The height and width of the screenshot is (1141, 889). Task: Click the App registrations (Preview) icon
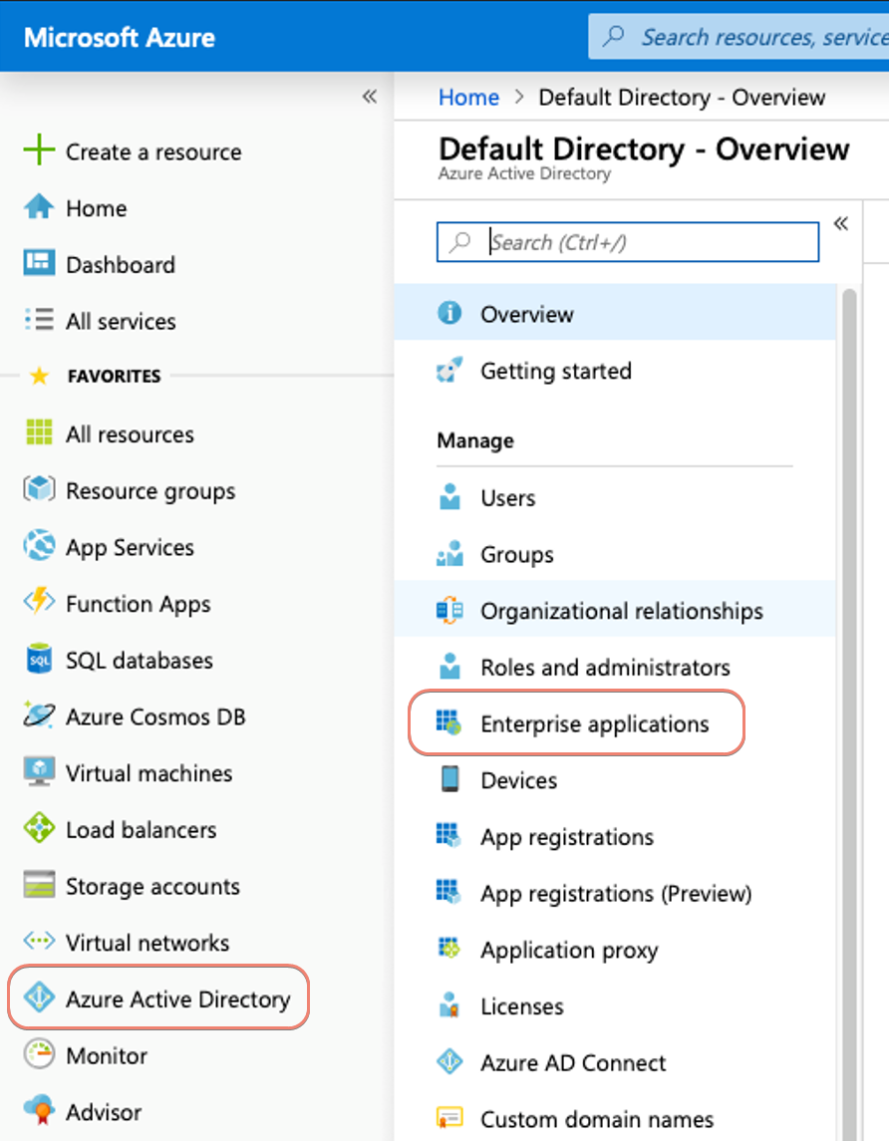(x=448, y=892)
